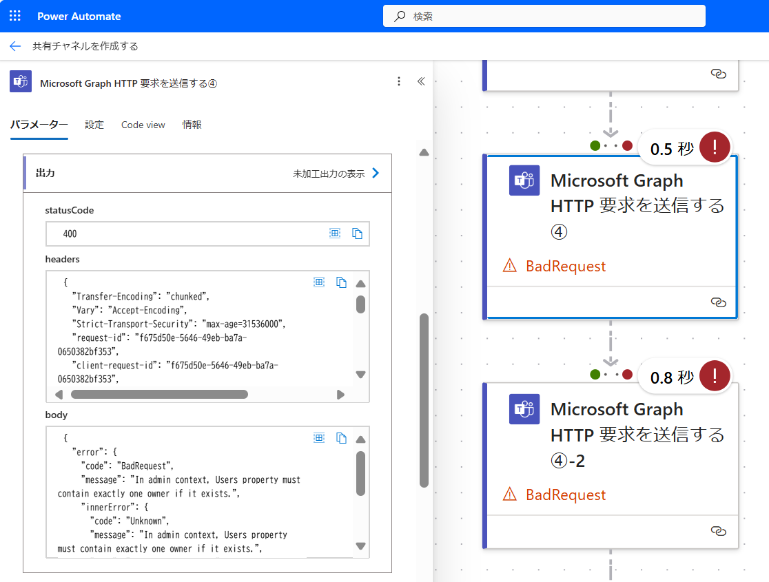This screenshot has width=769, height=582.
Task: Click link icon on the ④ card
Action: click(719, 302)
